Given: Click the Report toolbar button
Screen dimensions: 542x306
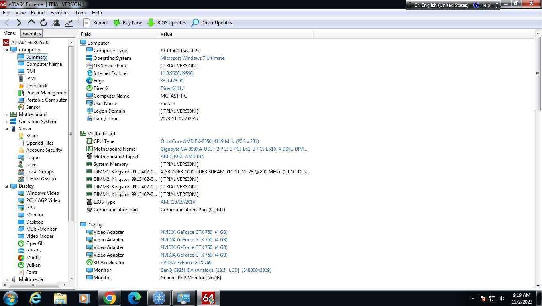Looking at the screenshot, I should (x=95, y=23).
